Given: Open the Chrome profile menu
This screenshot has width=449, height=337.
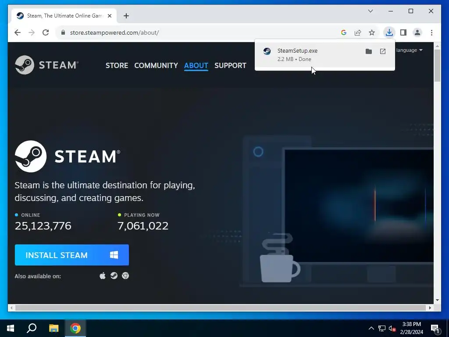Looking at the screenshot, I should (x=417, y=32).
